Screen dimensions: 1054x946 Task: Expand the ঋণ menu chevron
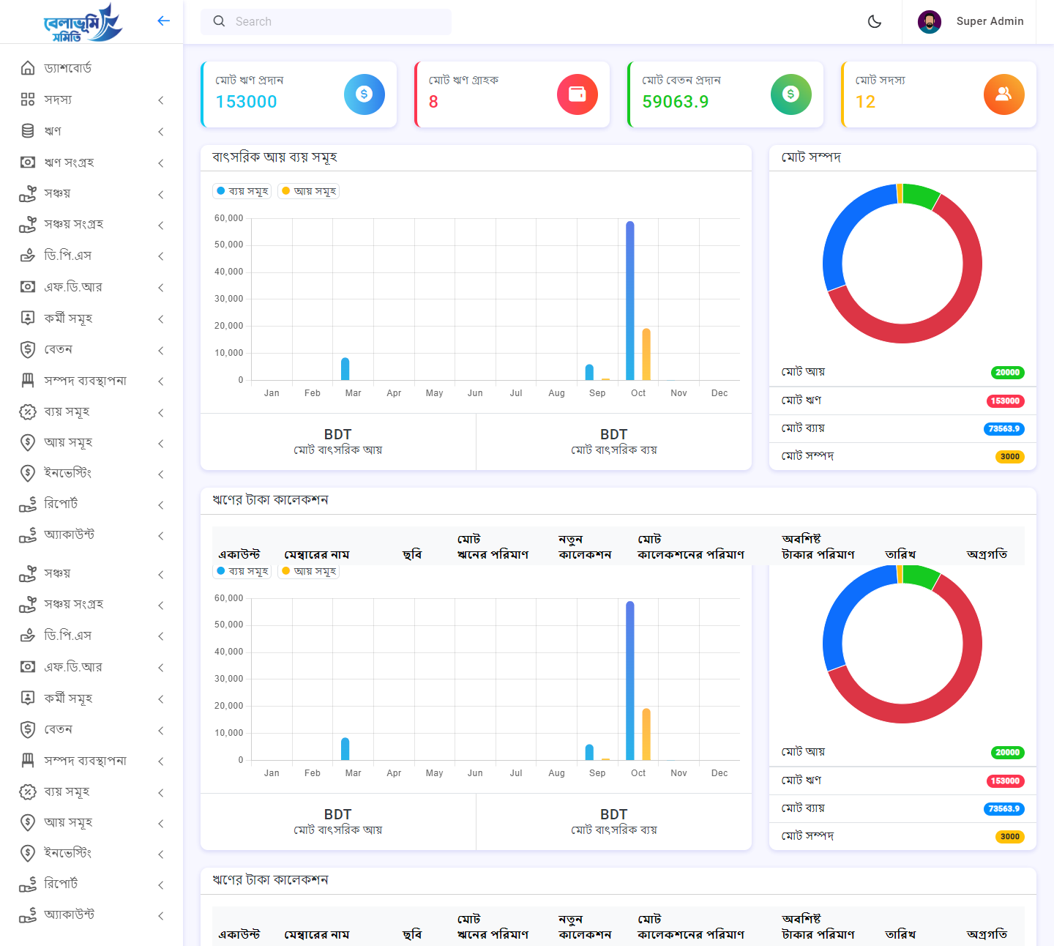pyautogui.click(x=161, y=132)
